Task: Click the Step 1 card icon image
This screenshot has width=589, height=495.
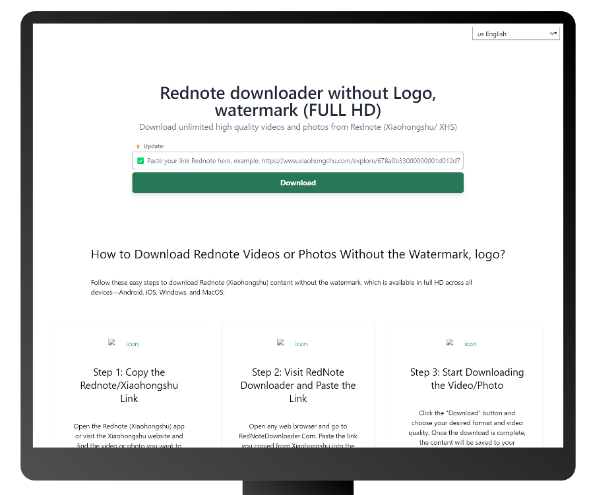Action: pyautogui.click(x=123, y=343)
